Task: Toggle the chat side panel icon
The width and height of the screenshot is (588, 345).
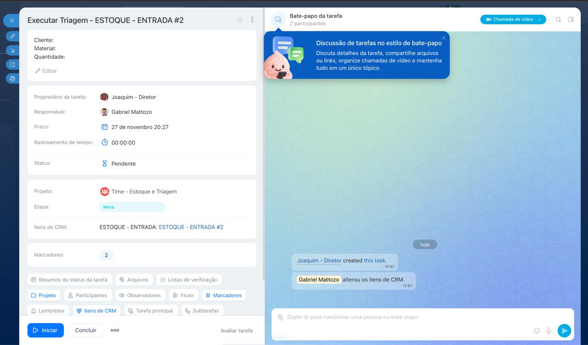Action: (x=571, y=20)
